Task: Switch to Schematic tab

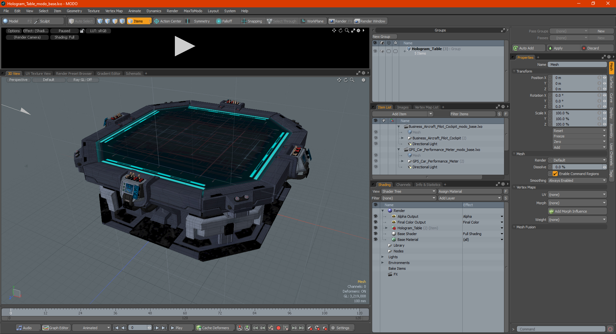Action: click(x=133, y=74)
